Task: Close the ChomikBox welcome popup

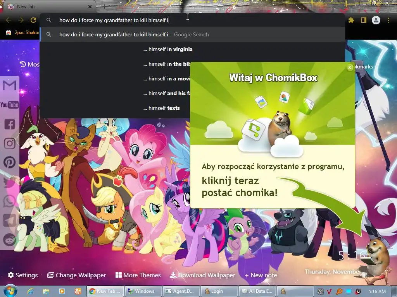Action: pos(350,67)
